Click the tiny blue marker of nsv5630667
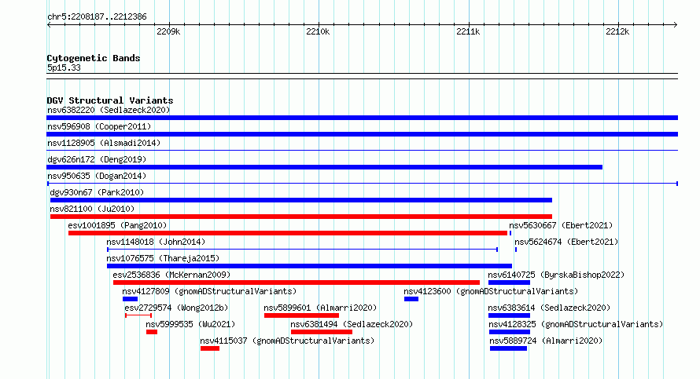Screen dimensions: 700x379 (510, 233)
